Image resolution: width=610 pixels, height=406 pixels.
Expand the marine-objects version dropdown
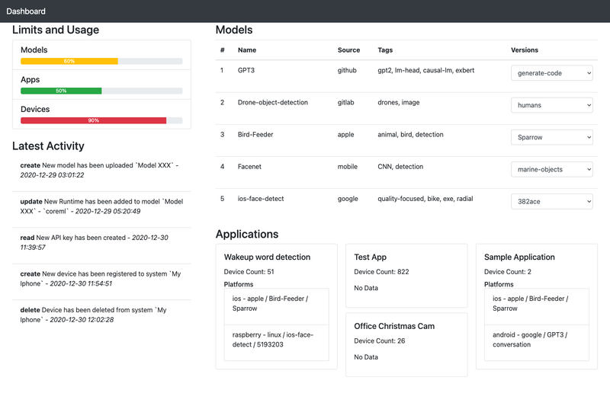(551, 169)
